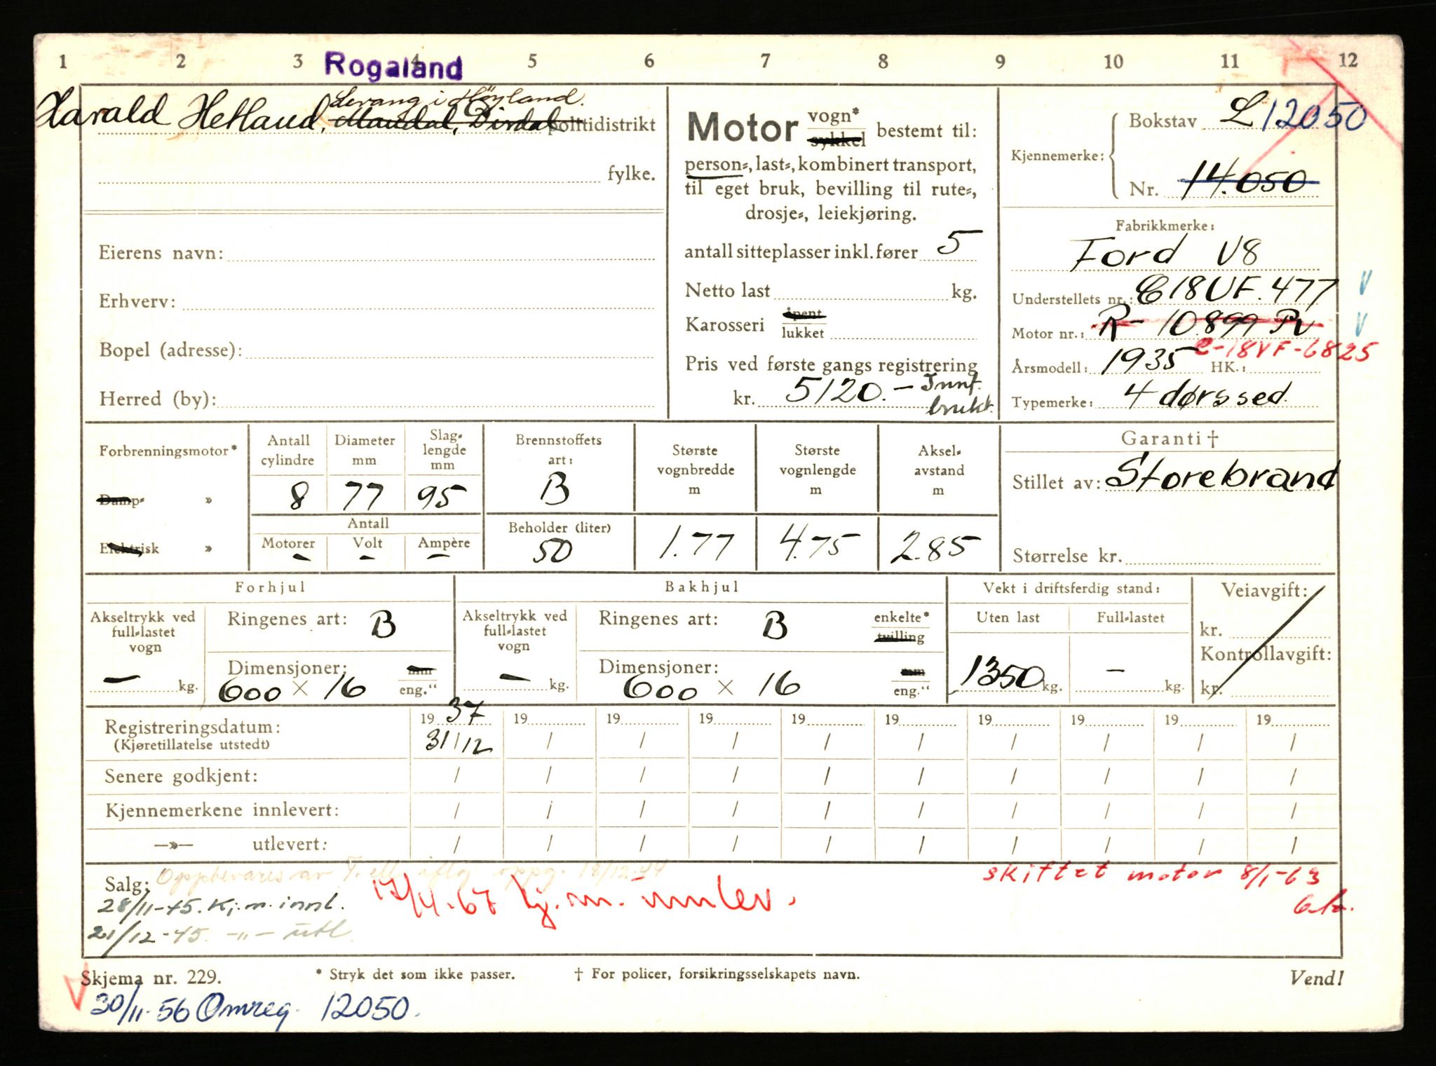The image size is (1436, 1066).
Task: Click the underlined word person
Action: [x=714, y=165]
